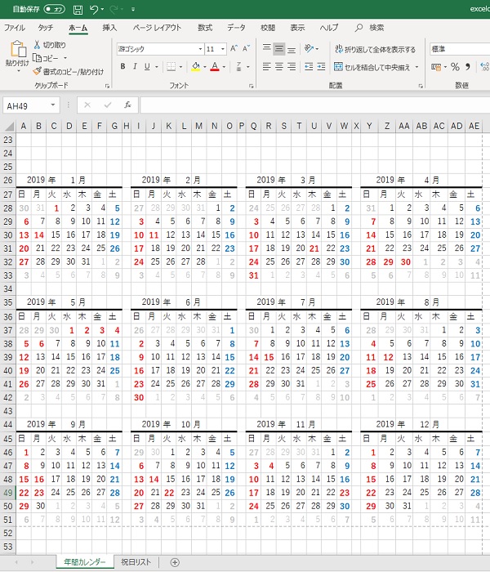Click 切り取り cut button

coord(50,45)
